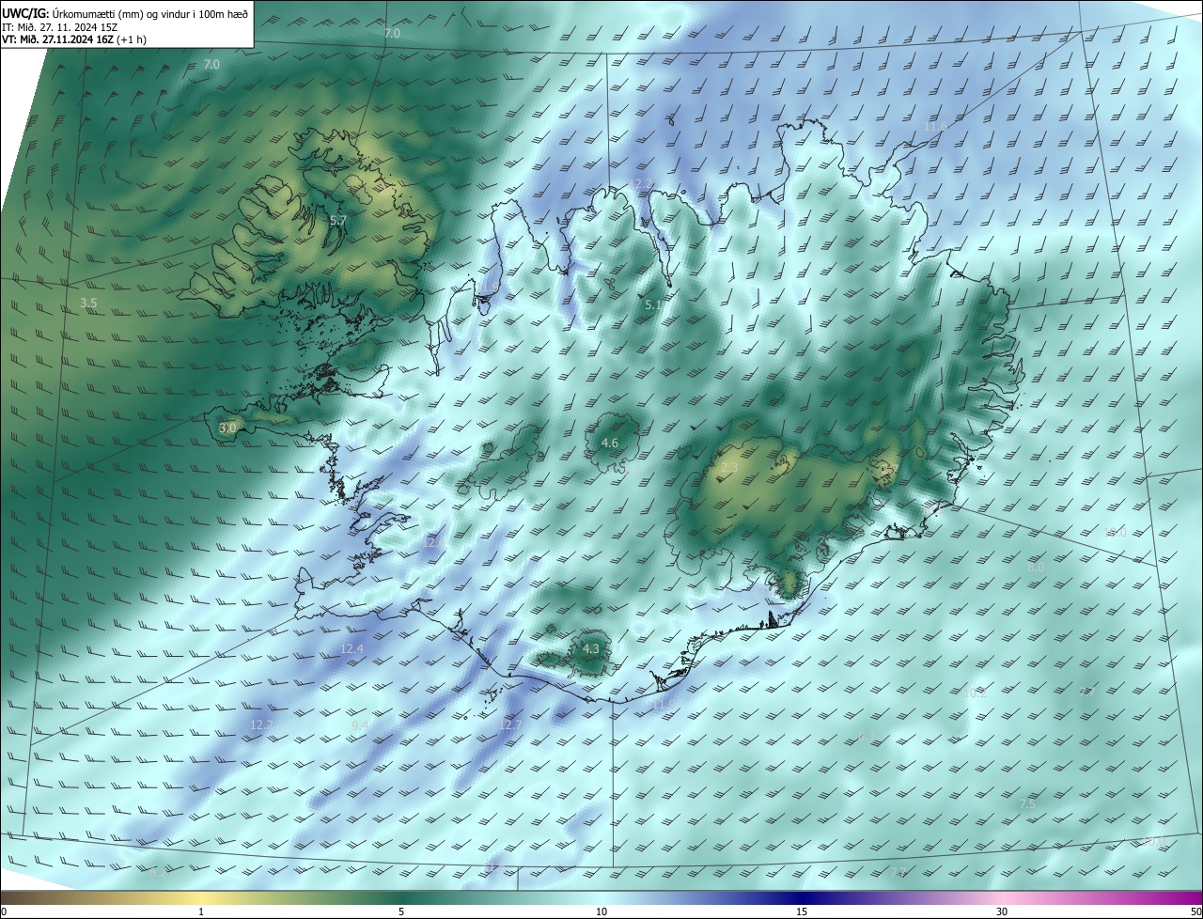Click the 2.3 value over Vatnajökull
The height and width of the screenshot is (919, 1203).
point(728,467)
